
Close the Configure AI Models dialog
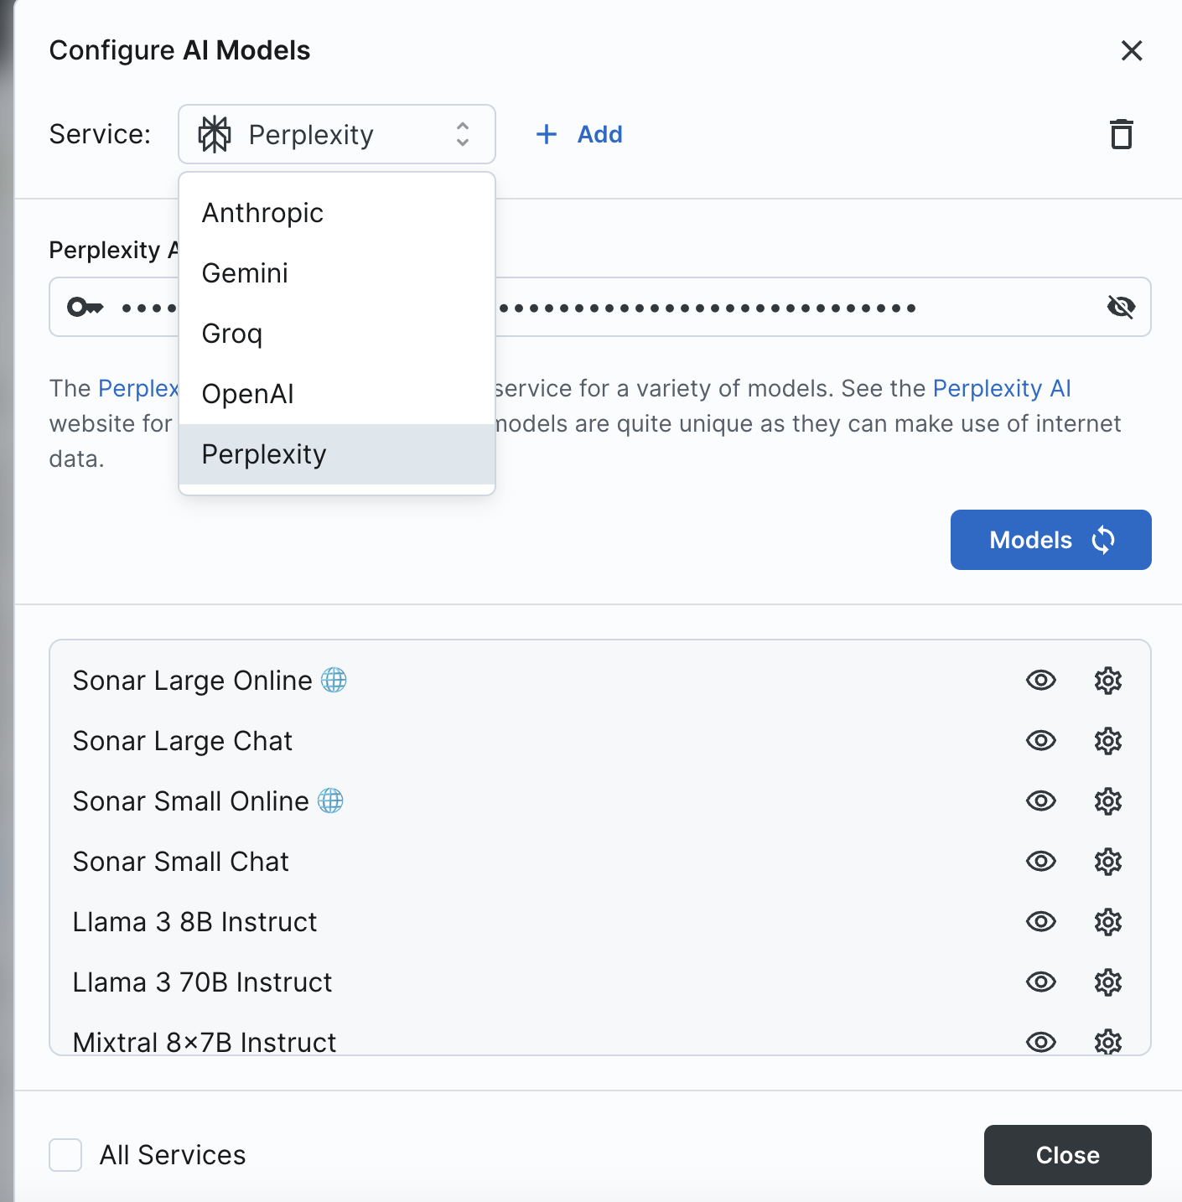(x=1132, y=50)
